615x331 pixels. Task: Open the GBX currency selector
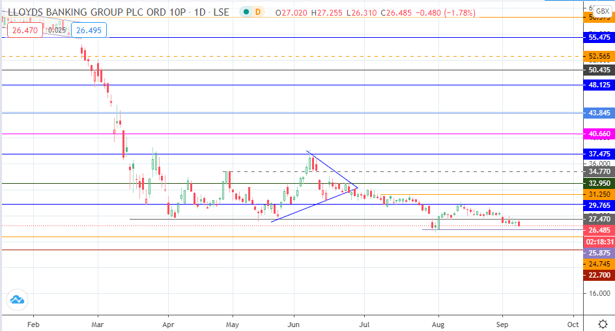(x=603, y=11)
